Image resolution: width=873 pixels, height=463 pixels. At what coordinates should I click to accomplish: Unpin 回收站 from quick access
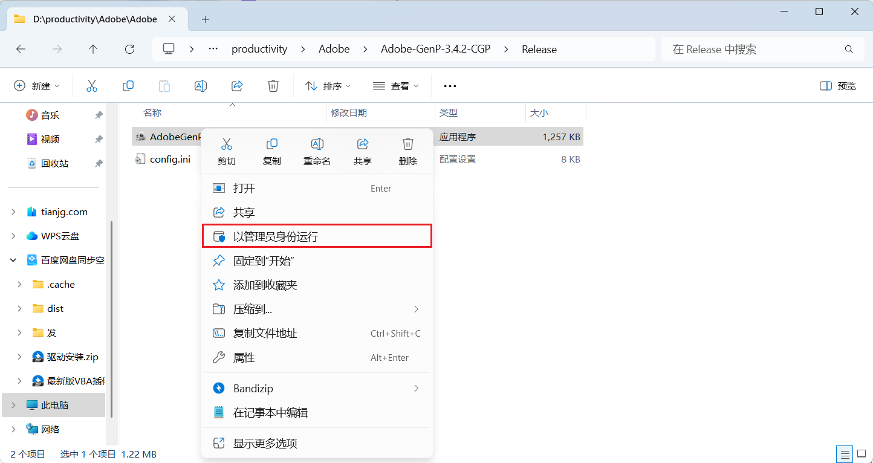(x=99, y=163)
